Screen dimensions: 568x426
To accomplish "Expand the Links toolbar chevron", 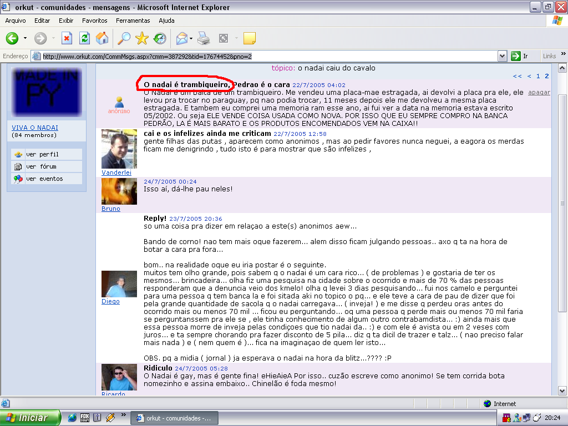I will pyautogui.click(x=564, y=54).
